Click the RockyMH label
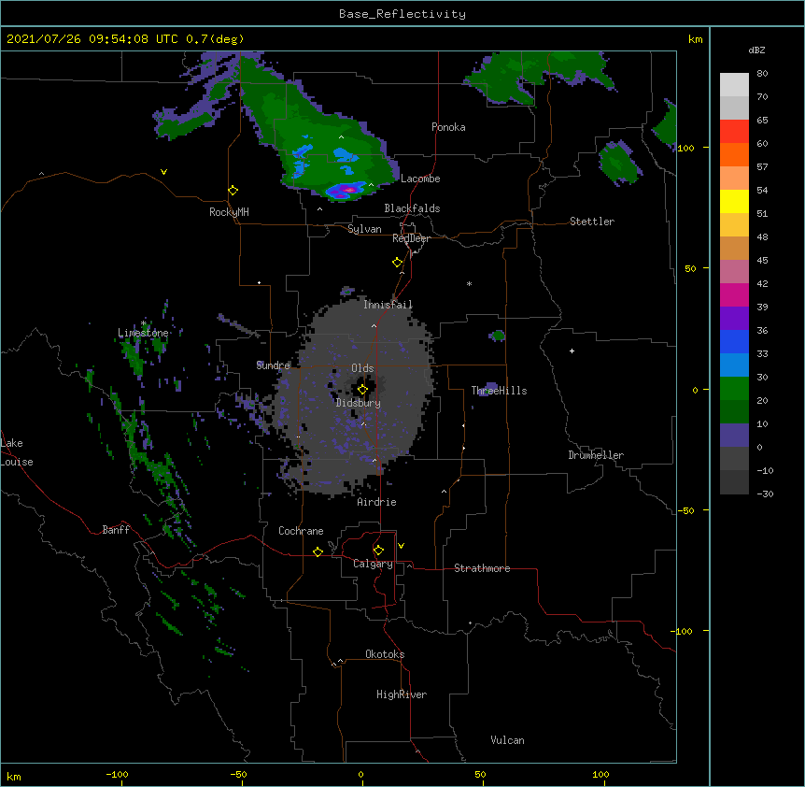Viewport: 805px width, 787px height. (x=229, y=212)
